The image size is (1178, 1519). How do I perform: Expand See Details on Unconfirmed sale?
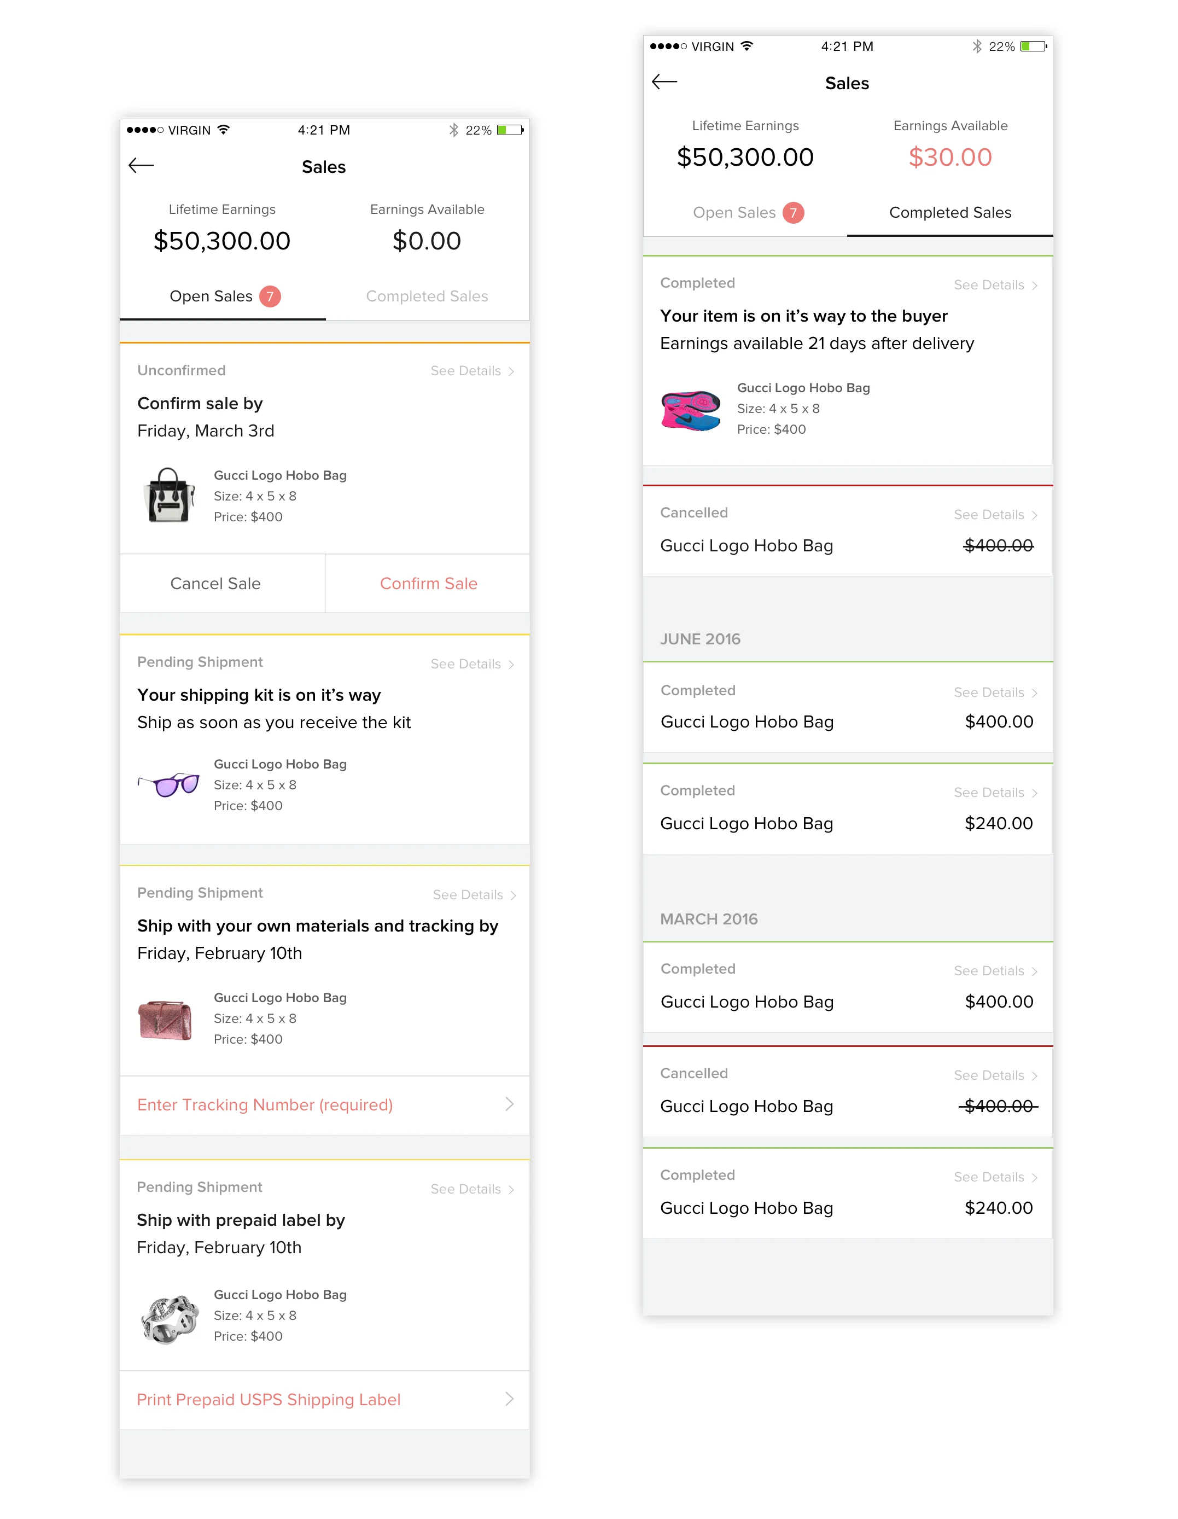[x=472, y=371]
